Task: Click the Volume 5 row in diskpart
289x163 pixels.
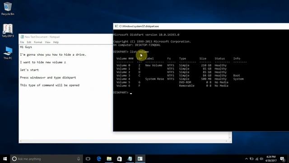Action: 172,82
